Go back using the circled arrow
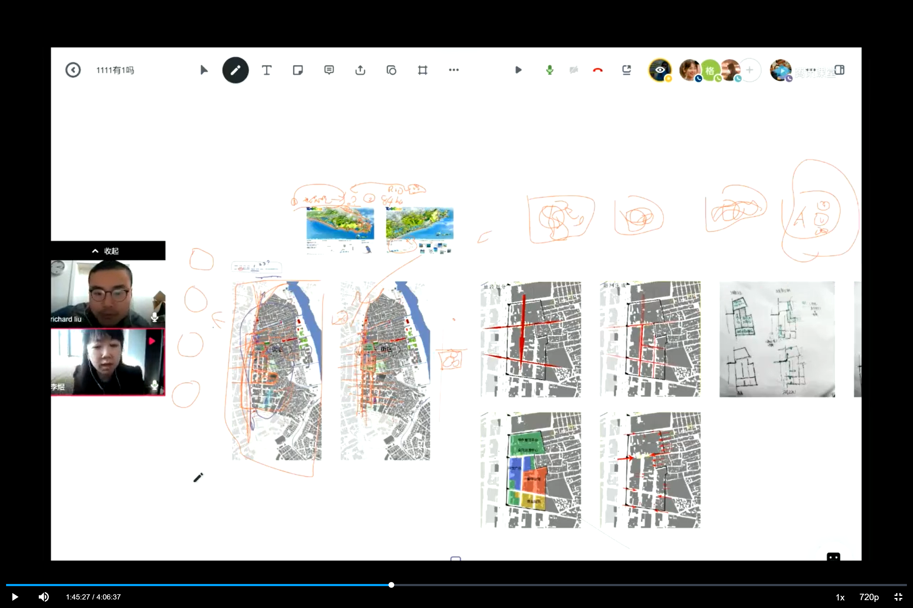Viewport: 913px width, 608px height. tap(73, 70)
